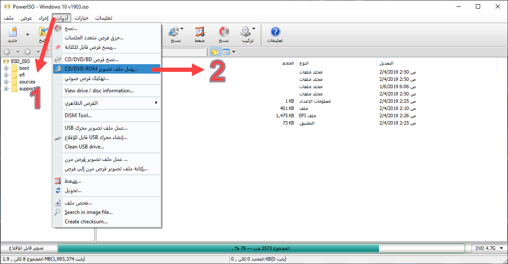Choose حرق قرص متعدد الجلسات... menu entry

pyautogui.click(x=107, y=38)
